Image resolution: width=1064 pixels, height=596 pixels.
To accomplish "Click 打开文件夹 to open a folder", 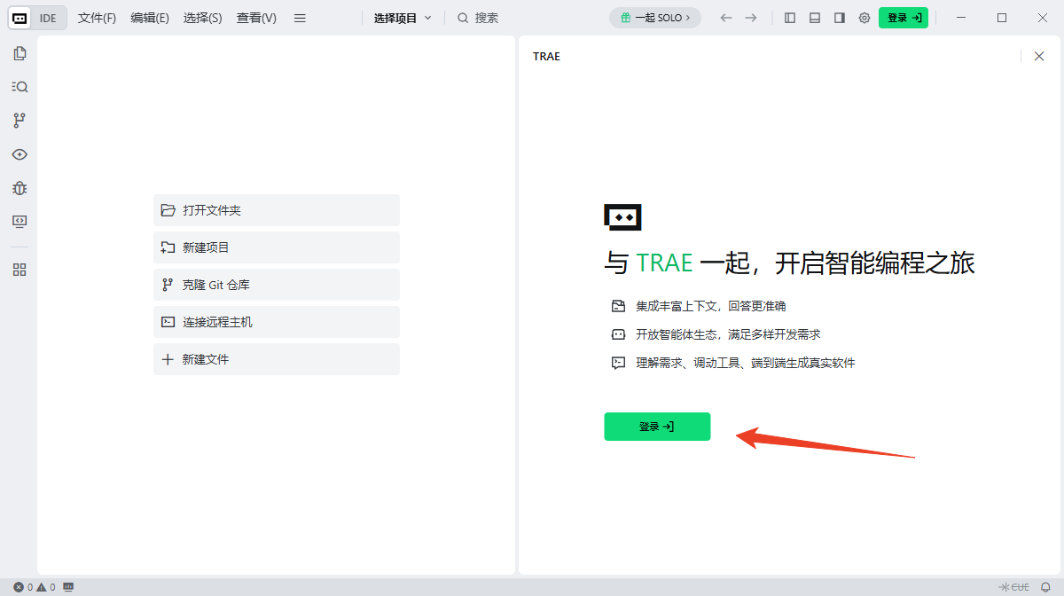I will click(x=276, y=210).
